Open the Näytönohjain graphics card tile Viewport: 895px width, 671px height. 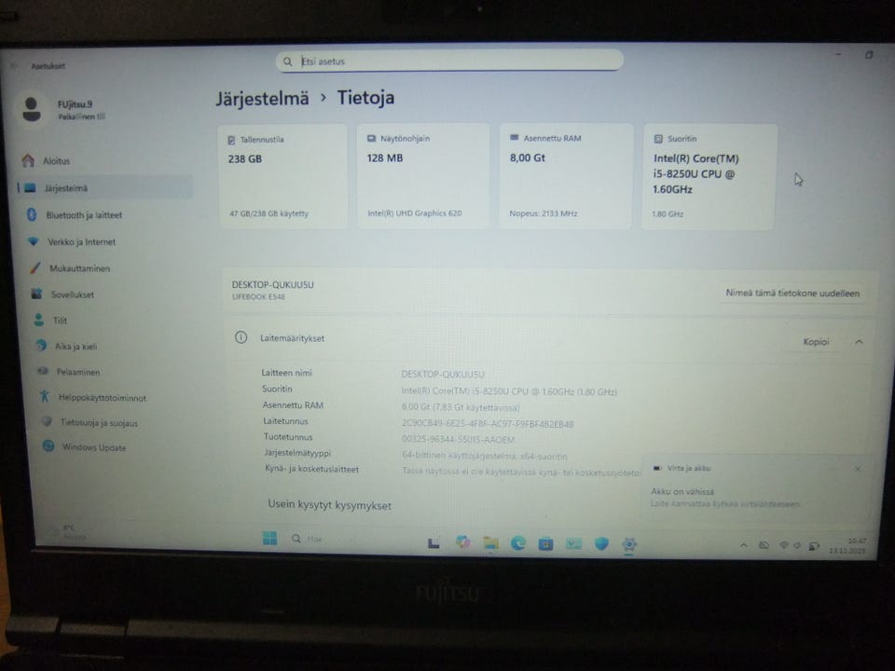[423, 176]
